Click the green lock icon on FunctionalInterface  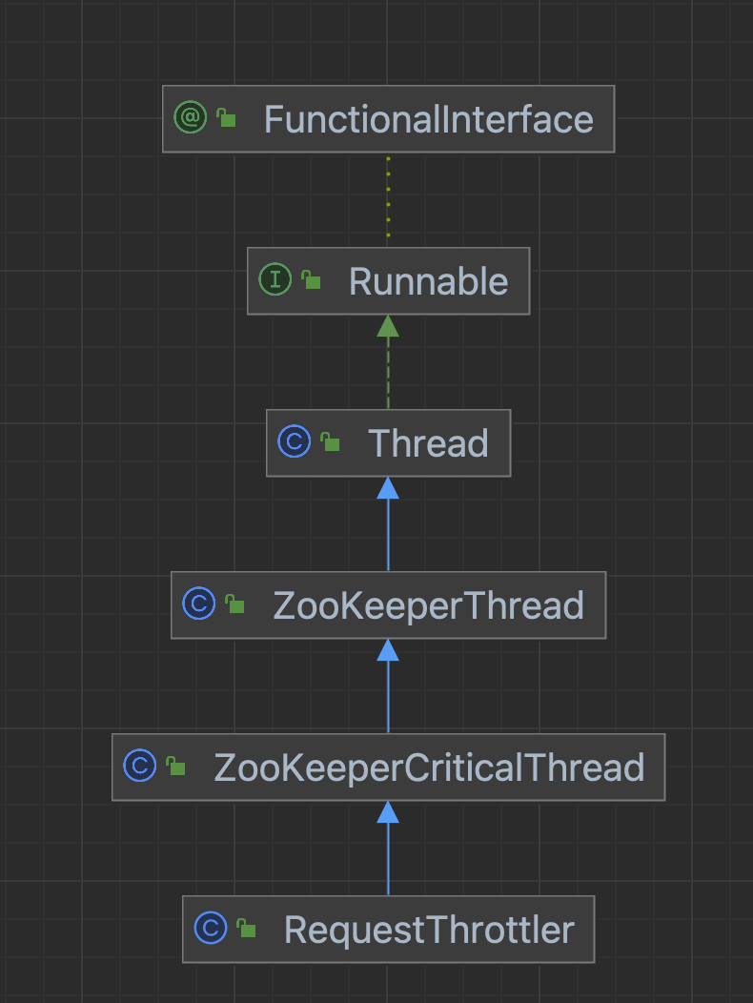(226, 118)
